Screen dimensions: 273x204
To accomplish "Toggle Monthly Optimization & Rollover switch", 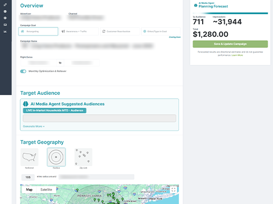I will point(23,71).
